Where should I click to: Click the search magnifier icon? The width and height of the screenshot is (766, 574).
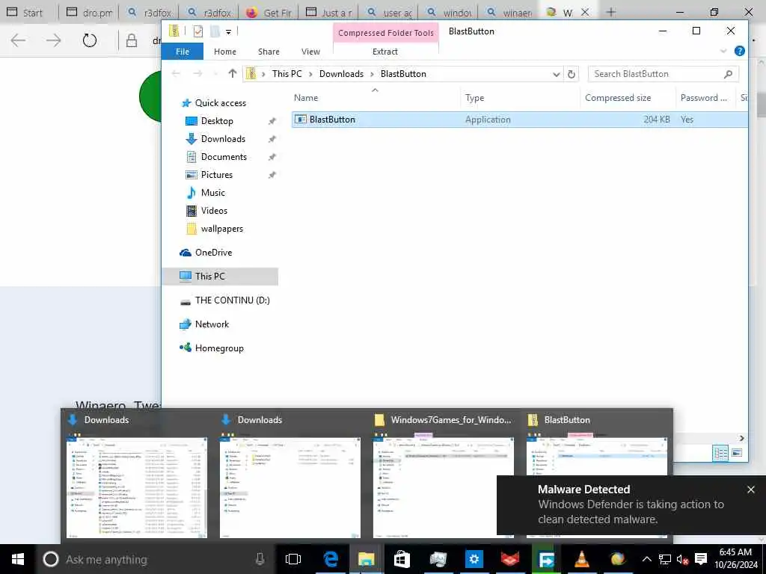tap(728, 74)
